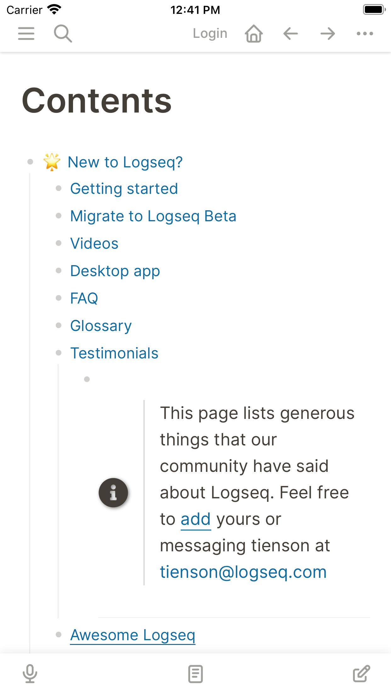The image size is (391, 696).
Task: Collapse the Testimonials block bullet
Action: tap(59, 353)
